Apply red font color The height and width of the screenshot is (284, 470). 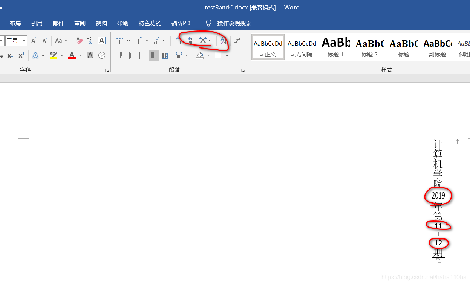[x=72, y=55]
